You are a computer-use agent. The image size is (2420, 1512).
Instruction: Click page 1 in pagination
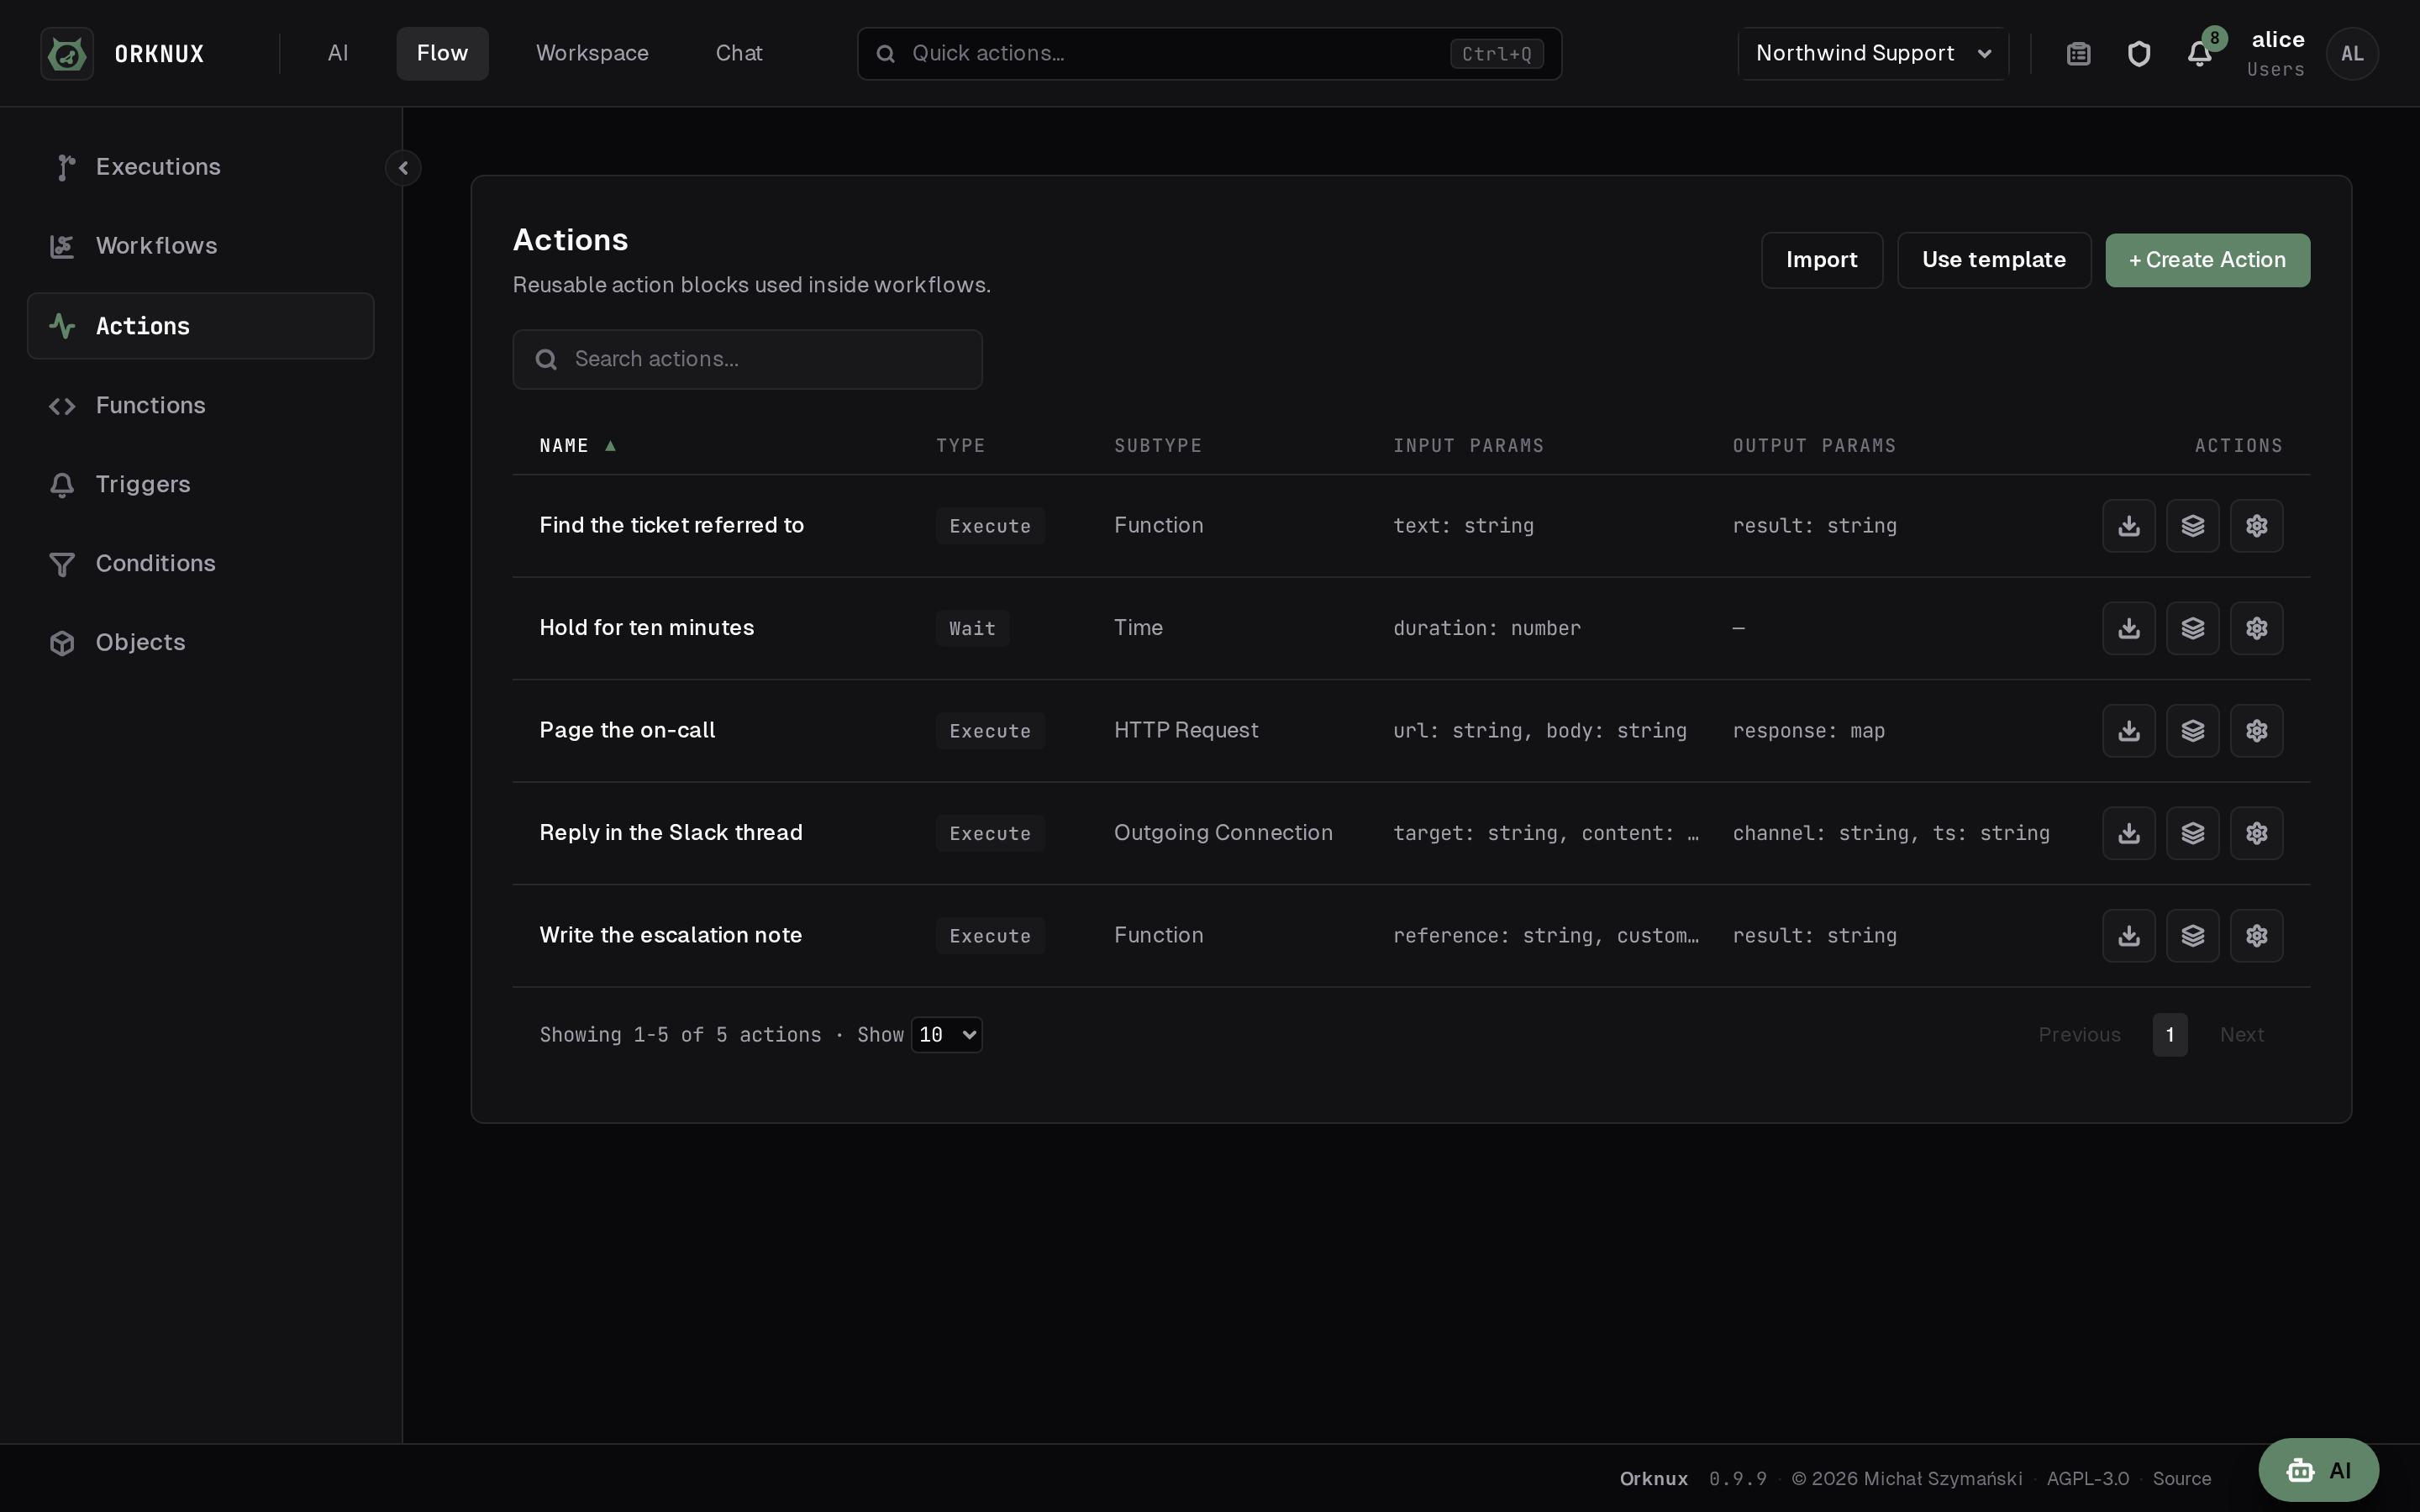(x=2169, y=1035)
